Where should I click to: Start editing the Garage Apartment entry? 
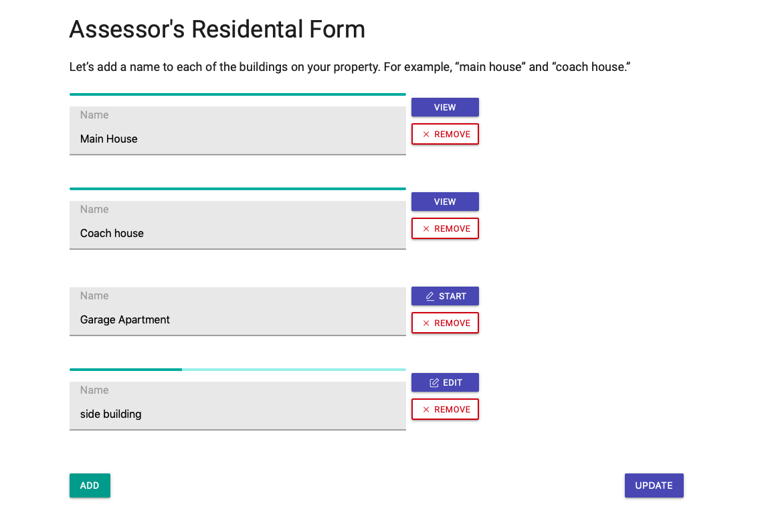click(x=445, y=295)
